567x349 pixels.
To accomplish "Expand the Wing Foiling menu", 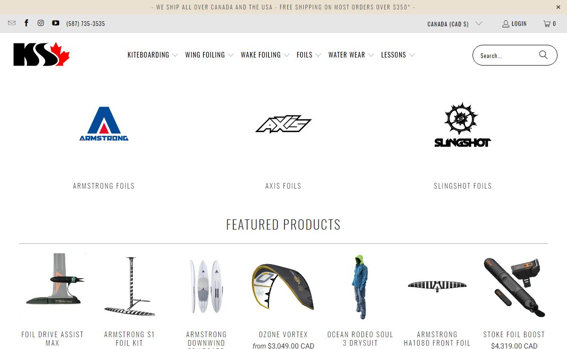I will pyautogui.click(x=209, y=55).
